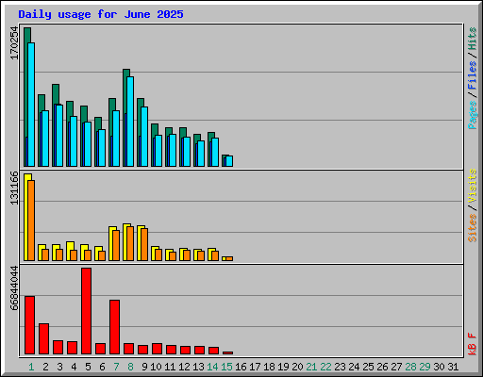Click day label 18 on the axis
Viewport: 483px width, 377px height.
tap(269, 367)
